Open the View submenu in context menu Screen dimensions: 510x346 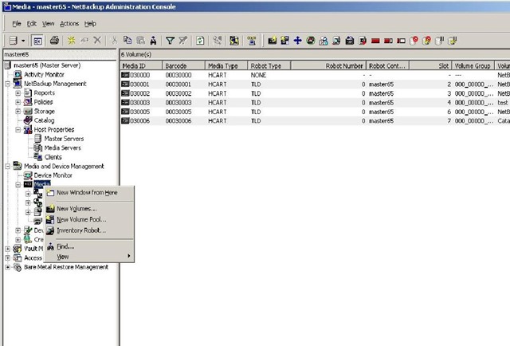[x=88, y=257]
